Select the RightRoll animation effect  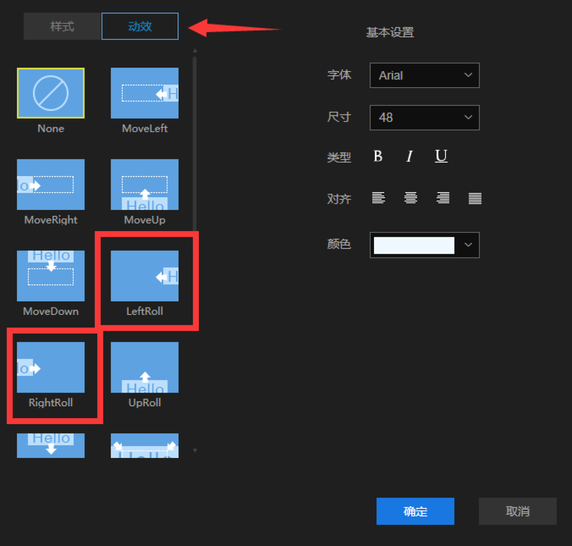pyautogui.click(x=51, y=367)
